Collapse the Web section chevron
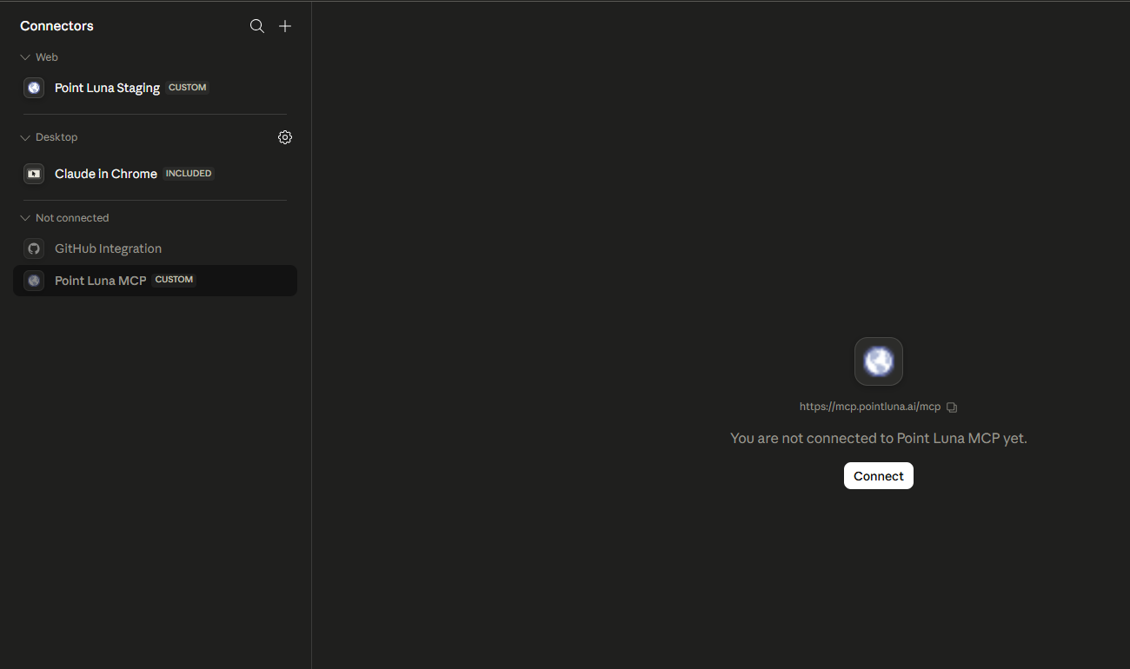Screen dimensions: 1130x669 pos(25,57)
